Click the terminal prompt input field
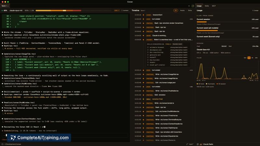260x146 pixels. point(65,135)
